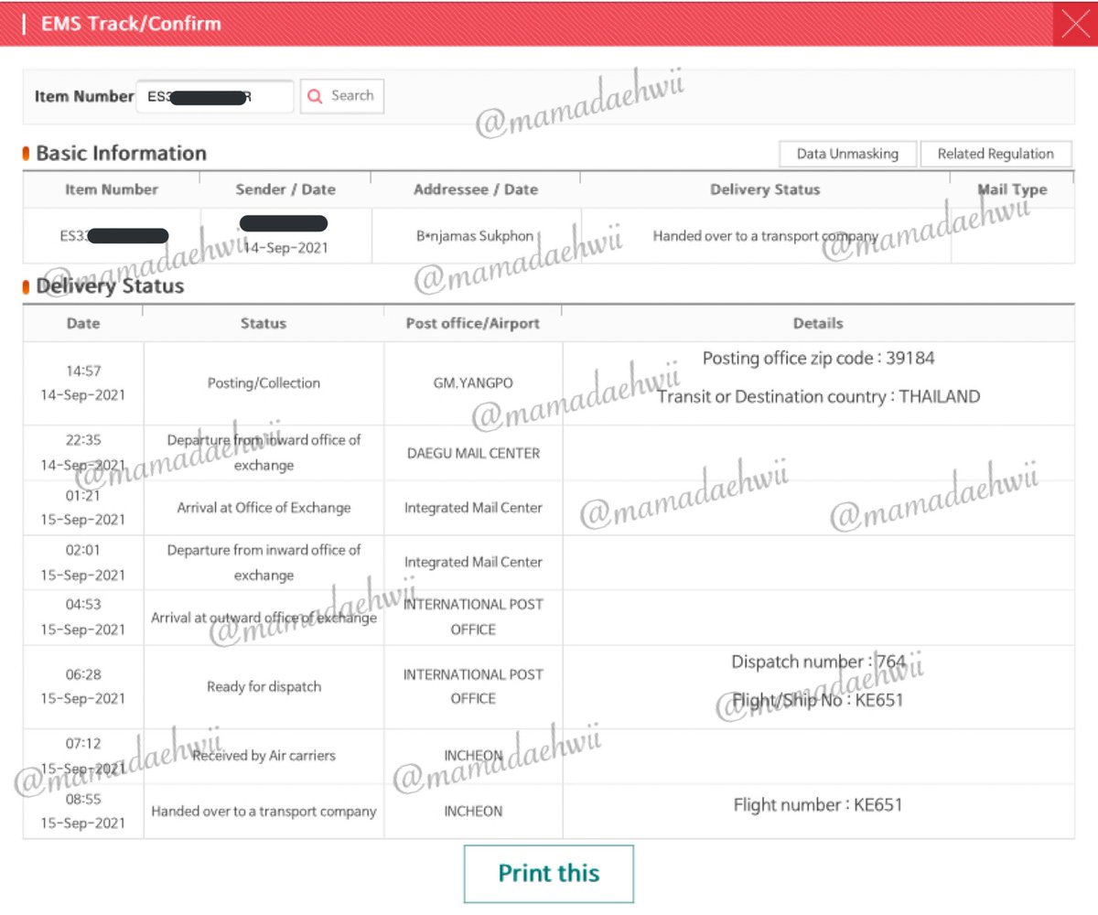The image size is (1098, 915).
Task: Open the Related Regulation button
Action: tap(996, 154)
